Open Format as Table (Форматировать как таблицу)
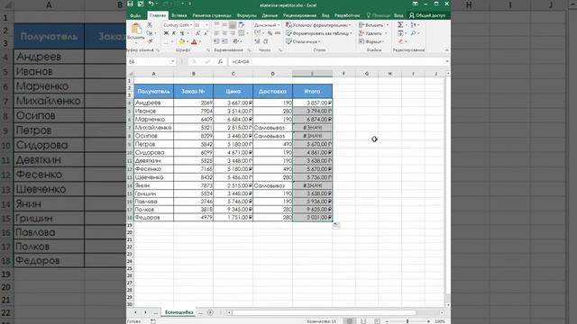Image resolution: width=577 pixels, height=324 pixels. click(319, 33)
